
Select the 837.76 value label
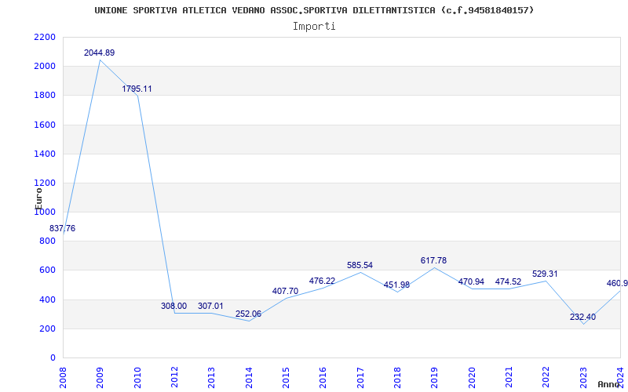point(62,228)
